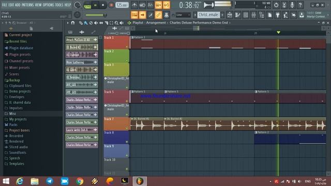331x186 pixels.
Task: Click plus on Riser Gathering picker clip
Action: [x=95, y=62]
